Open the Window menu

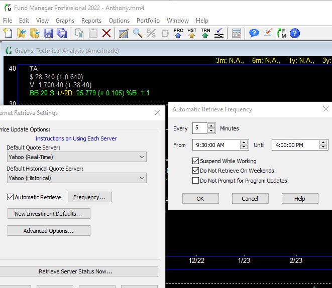pyautogui.click(x=178, y=21)
